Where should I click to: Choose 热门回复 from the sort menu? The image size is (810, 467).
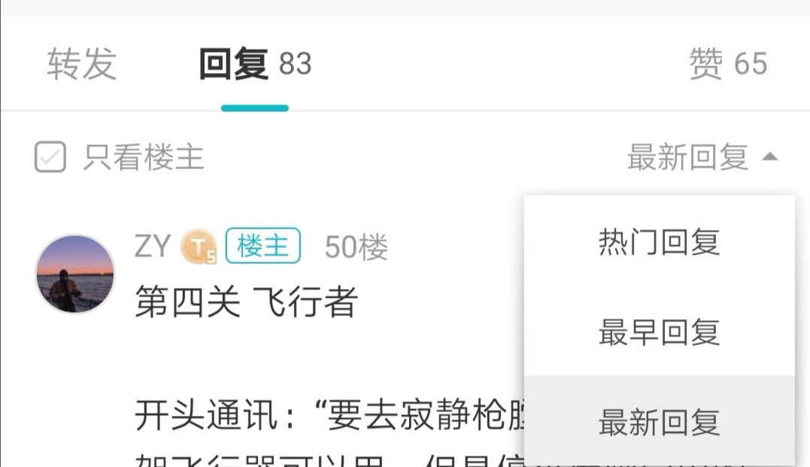point(659,241)
